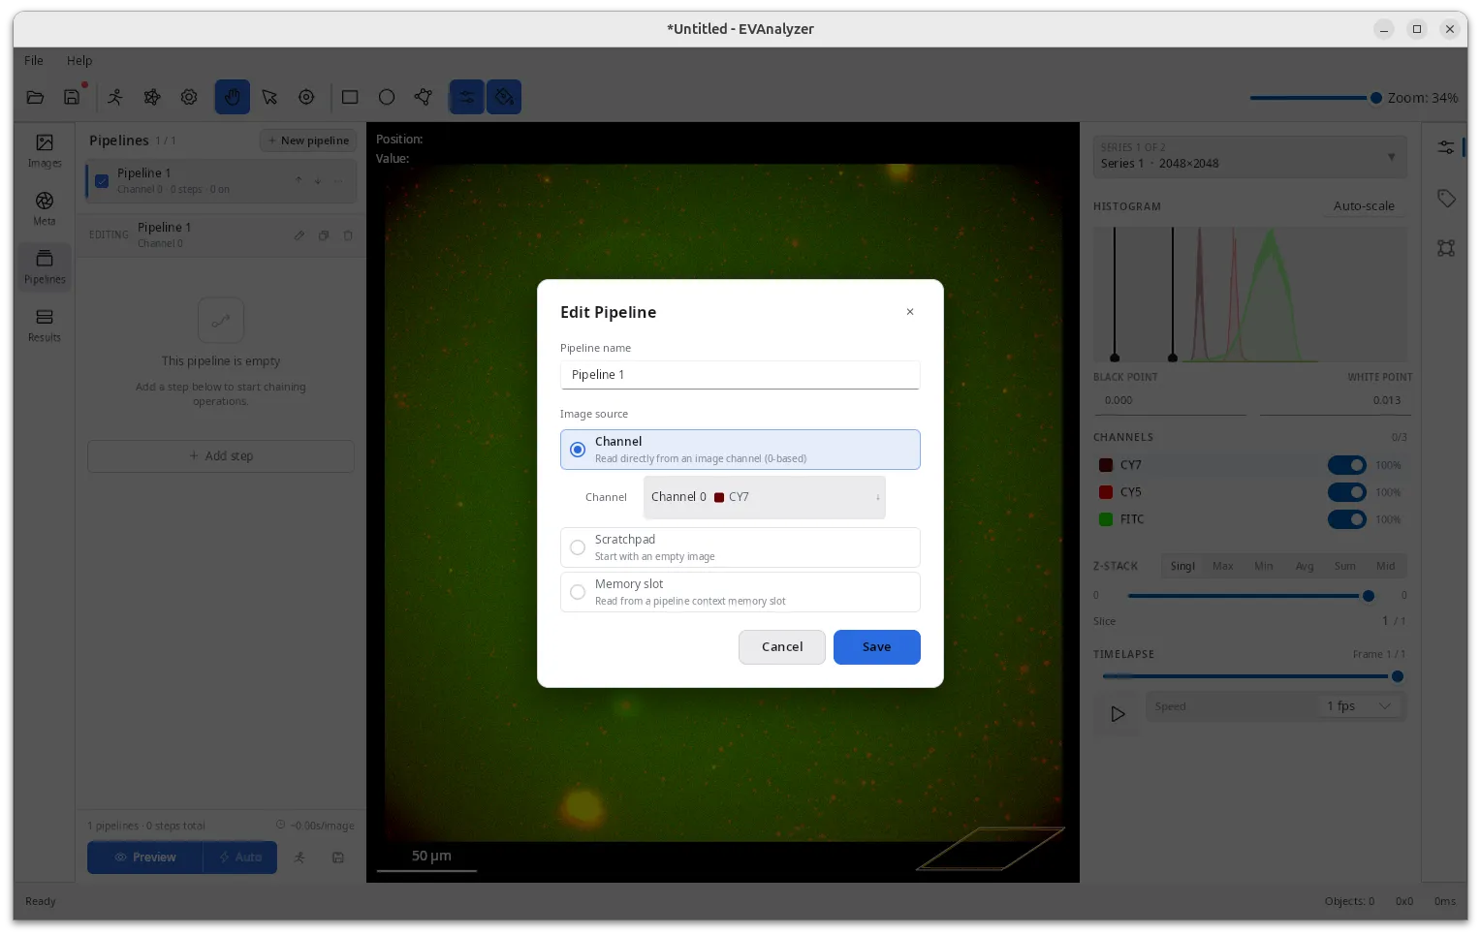
Task: Open the Pipelines sidebar panel
Action: pyautogui.click(x=45, y=267)
